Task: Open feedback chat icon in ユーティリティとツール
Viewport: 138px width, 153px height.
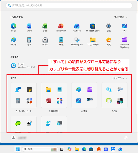Action: 18,89
